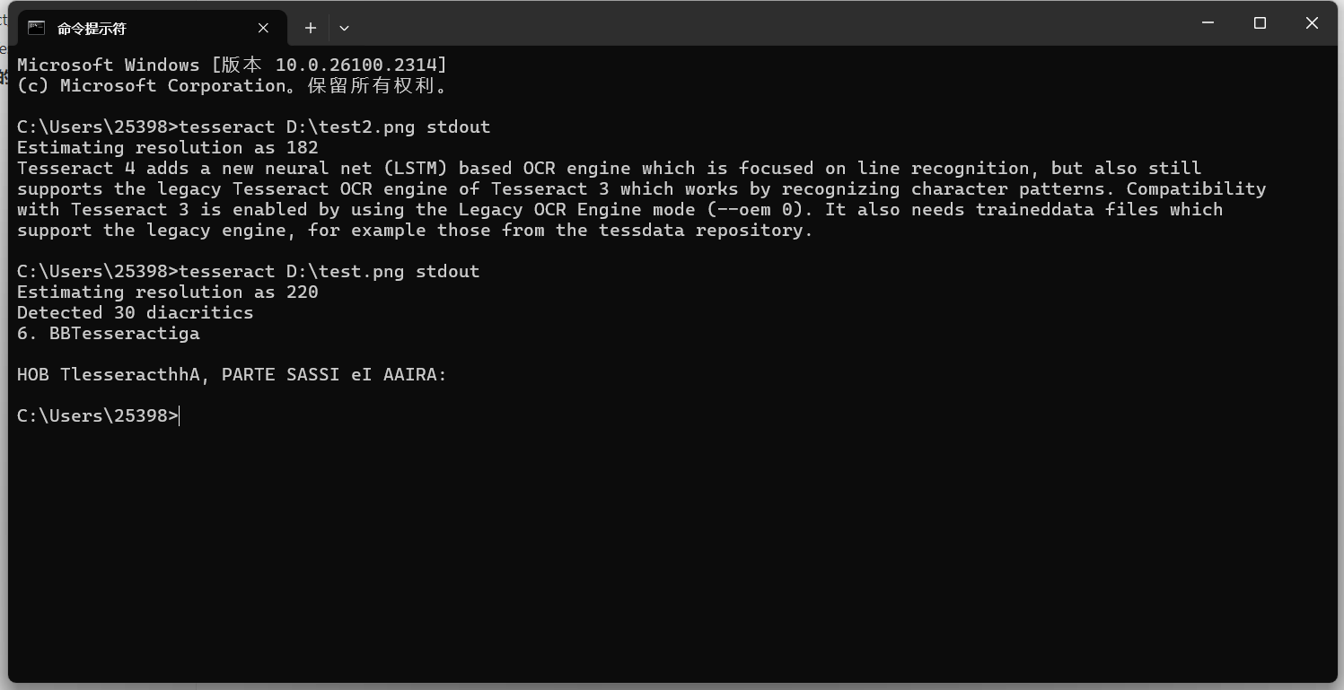Maximize the terminal window
1344x690 pixels.
(x=1260, y=23)
